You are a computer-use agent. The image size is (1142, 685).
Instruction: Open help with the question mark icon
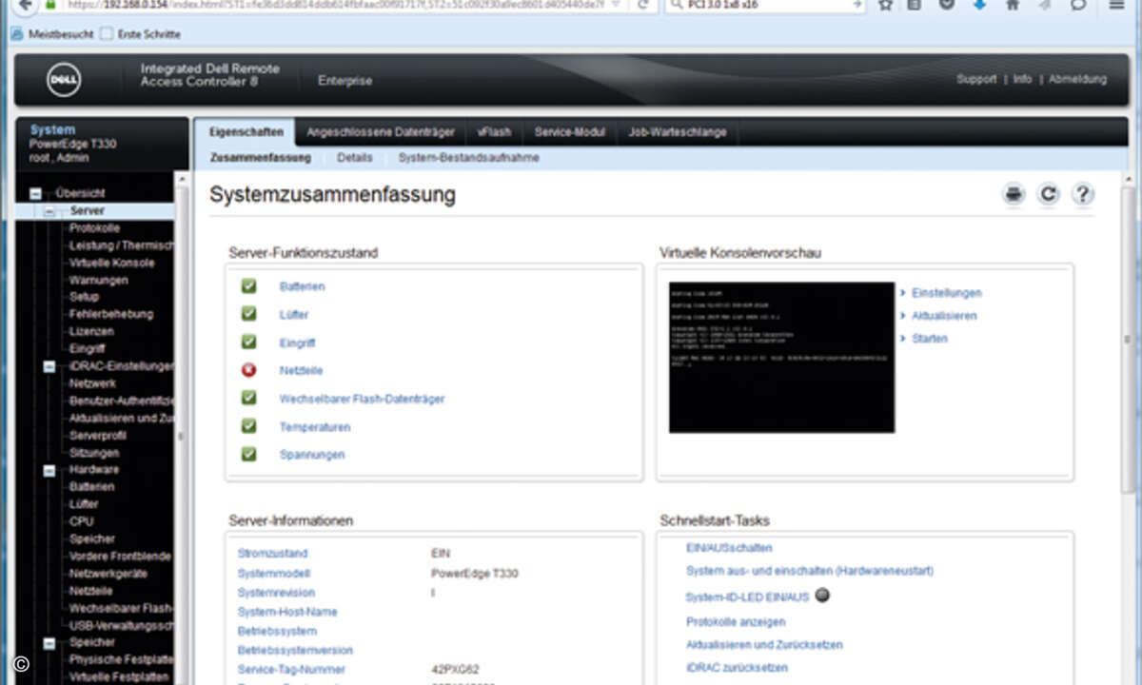tap(1082, 195)
